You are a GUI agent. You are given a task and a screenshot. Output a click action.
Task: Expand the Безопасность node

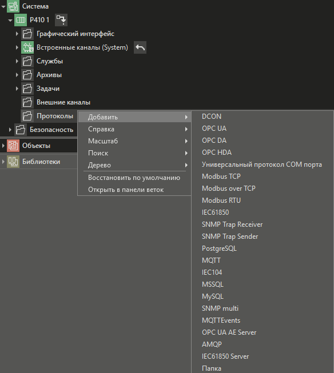point(10,130)
